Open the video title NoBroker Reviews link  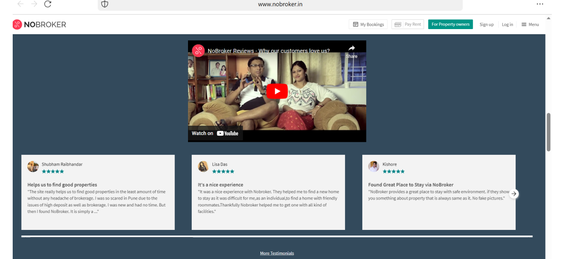click(269, 51)
